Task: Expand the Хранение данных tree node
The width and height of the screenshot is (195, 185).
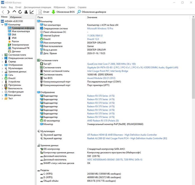Action: point(2,72)
